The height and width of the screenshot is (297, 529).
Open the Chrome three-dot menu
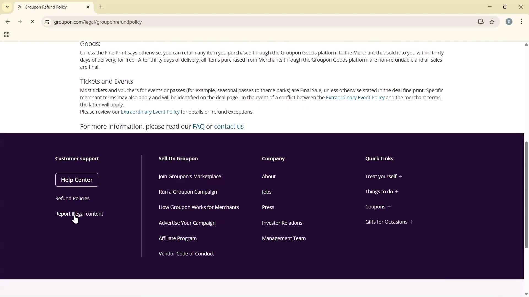point(522,22)
